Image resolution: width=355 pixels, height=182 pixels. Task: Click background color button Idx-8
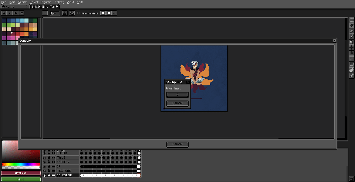pos(21,179)
